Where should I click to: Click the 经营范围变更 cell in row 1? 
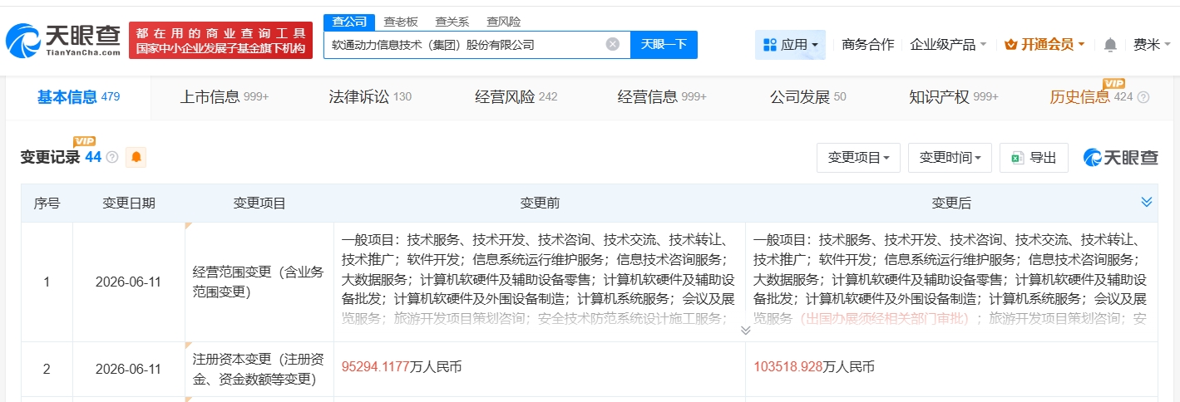click(259, 282)
